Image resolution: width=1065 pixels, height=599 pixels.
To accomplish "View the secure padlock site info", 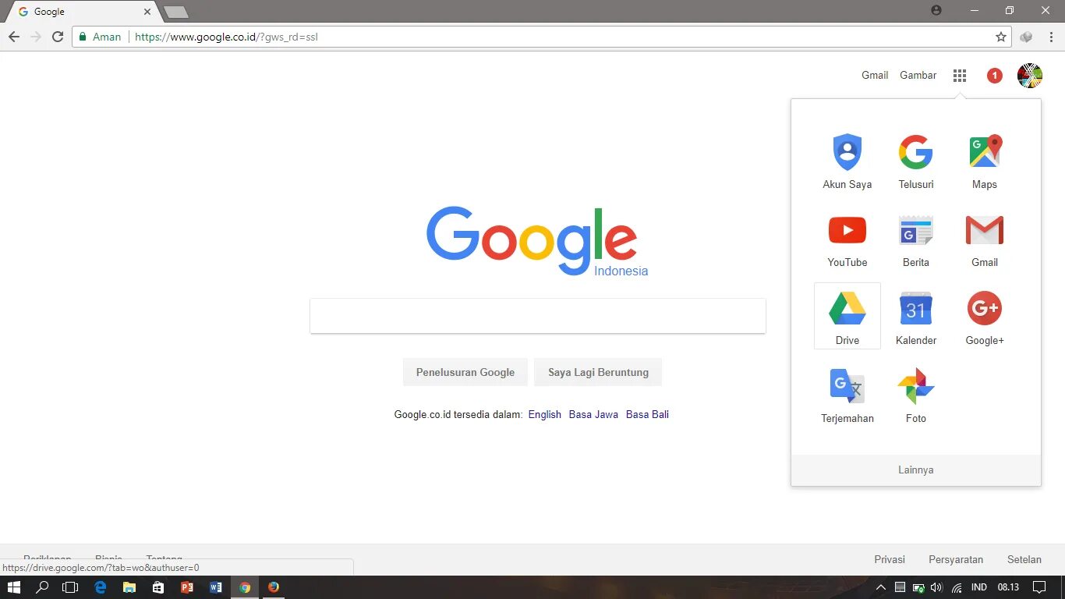I will 83,37.
